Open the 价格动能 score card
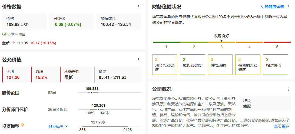The image size is (295, 134). pyautogui.click(x=220, y=65)
